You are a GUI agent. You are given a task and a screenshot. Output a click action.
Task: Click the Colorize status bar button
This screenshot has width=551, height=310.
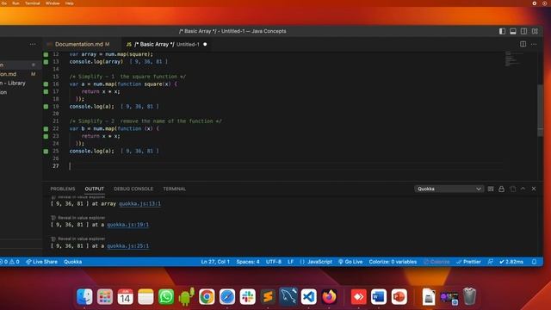pyautogui.click(x=436, y=262)
